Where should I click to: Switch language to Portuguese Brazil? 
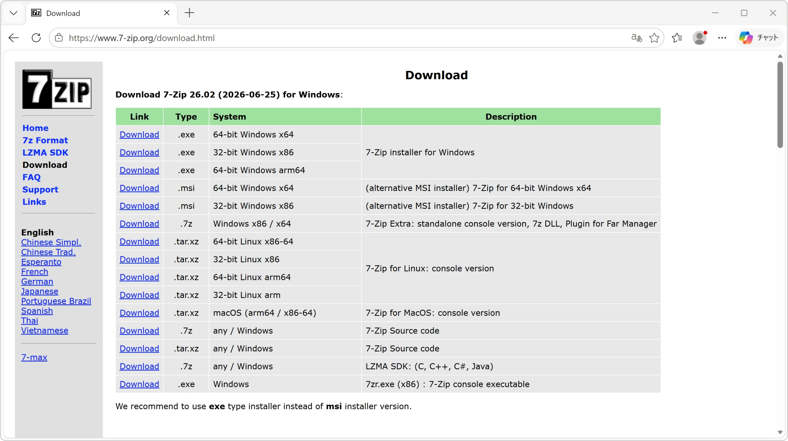[x=56, y=301]
